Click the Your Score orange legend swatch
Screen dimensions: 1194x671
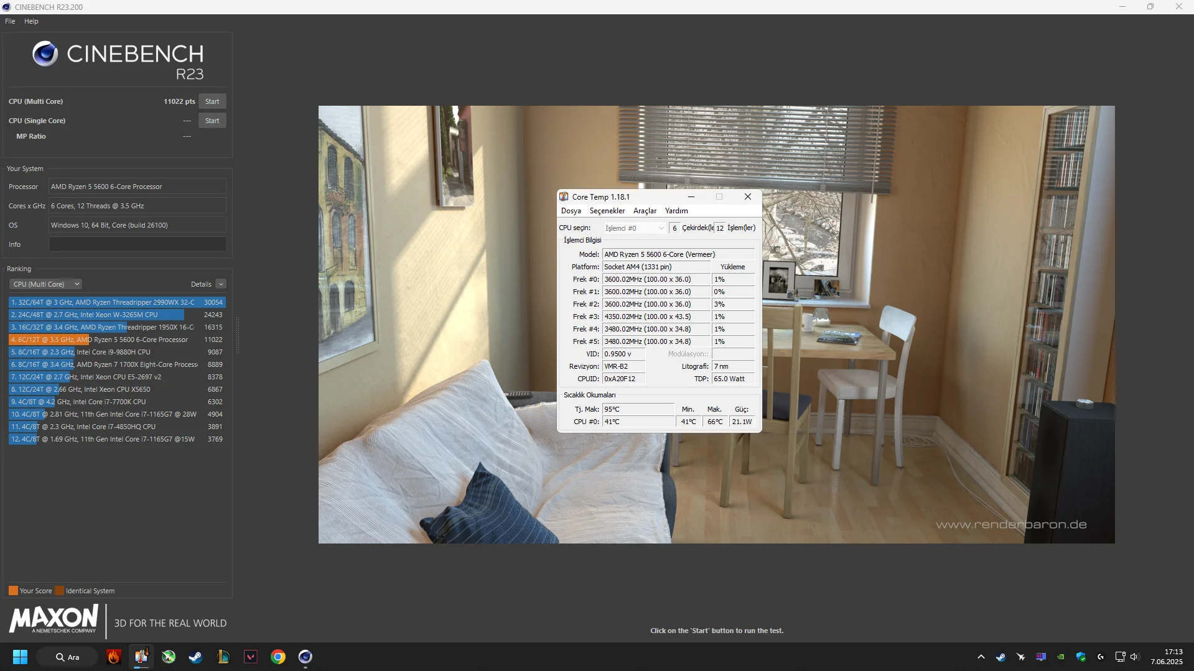point(13,591)
